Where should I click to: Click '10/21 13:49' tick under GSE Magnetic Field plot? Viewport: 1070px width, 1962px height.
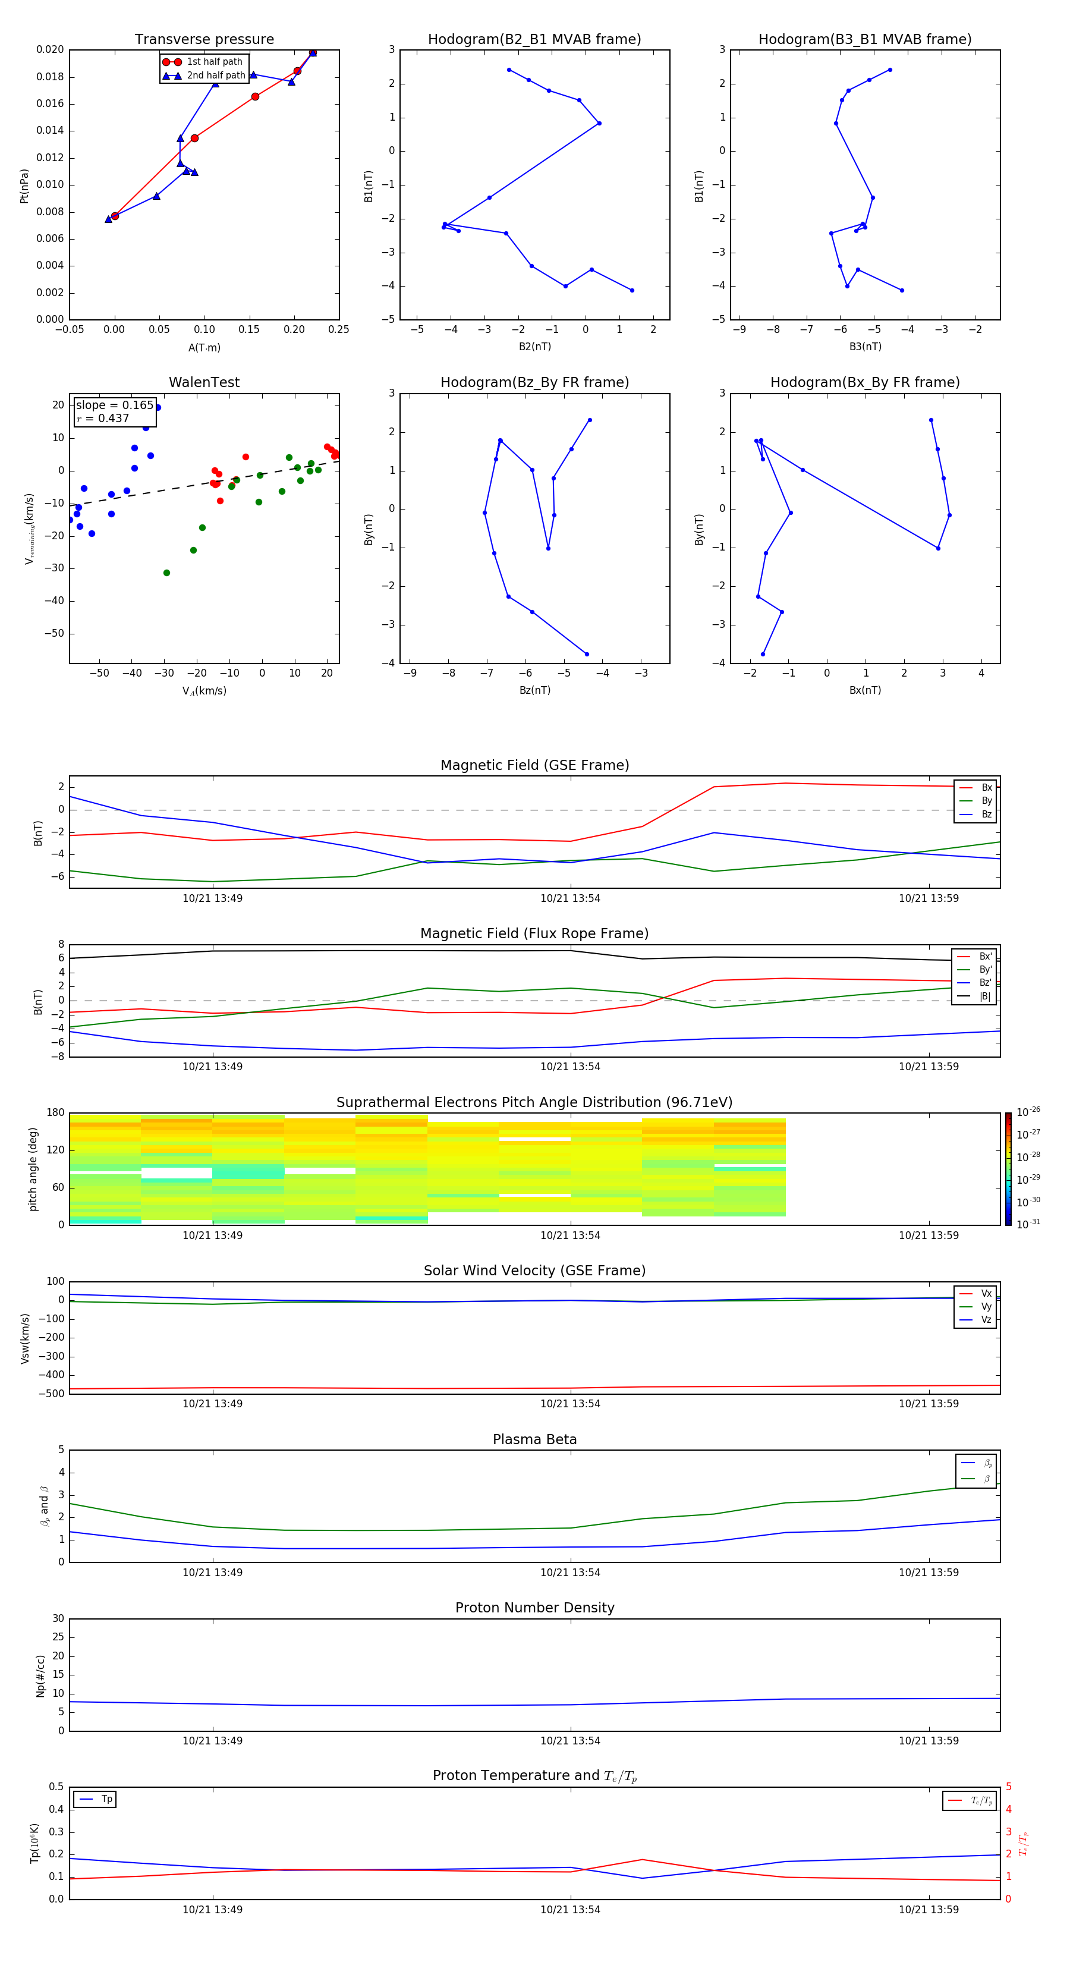[x=212, y=899]
